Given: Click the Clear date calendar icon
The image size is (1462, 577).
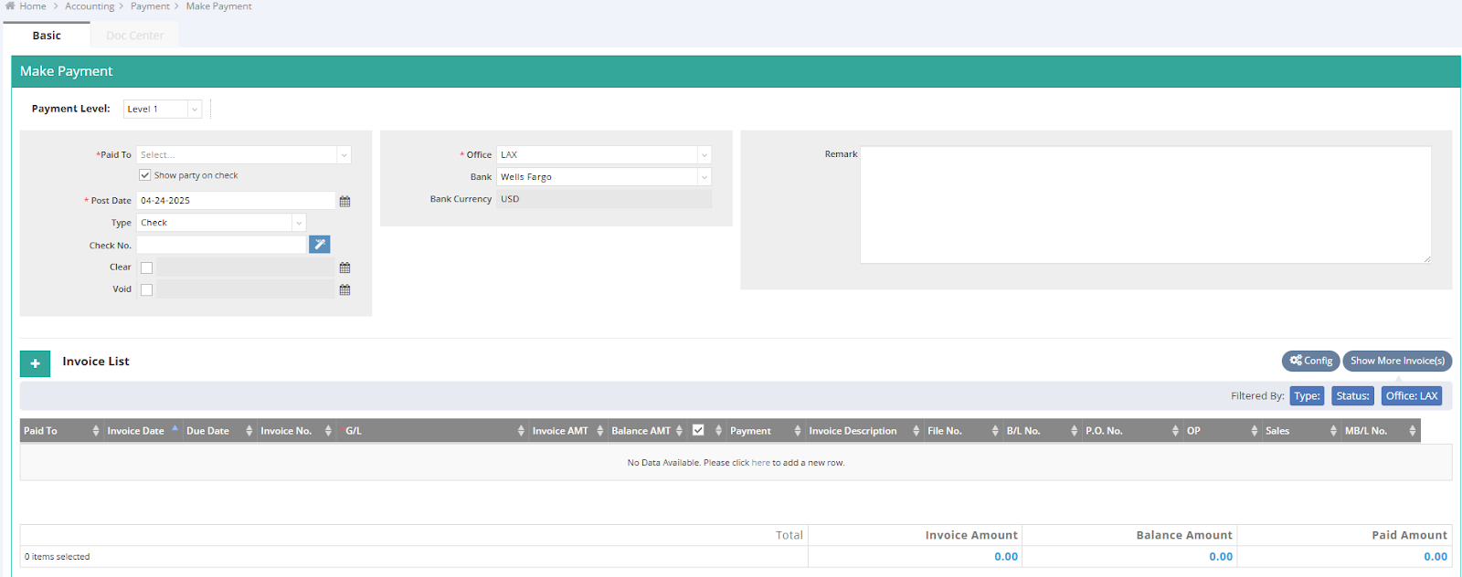Looking at the screenshot, I should click(x=344, y=268).
